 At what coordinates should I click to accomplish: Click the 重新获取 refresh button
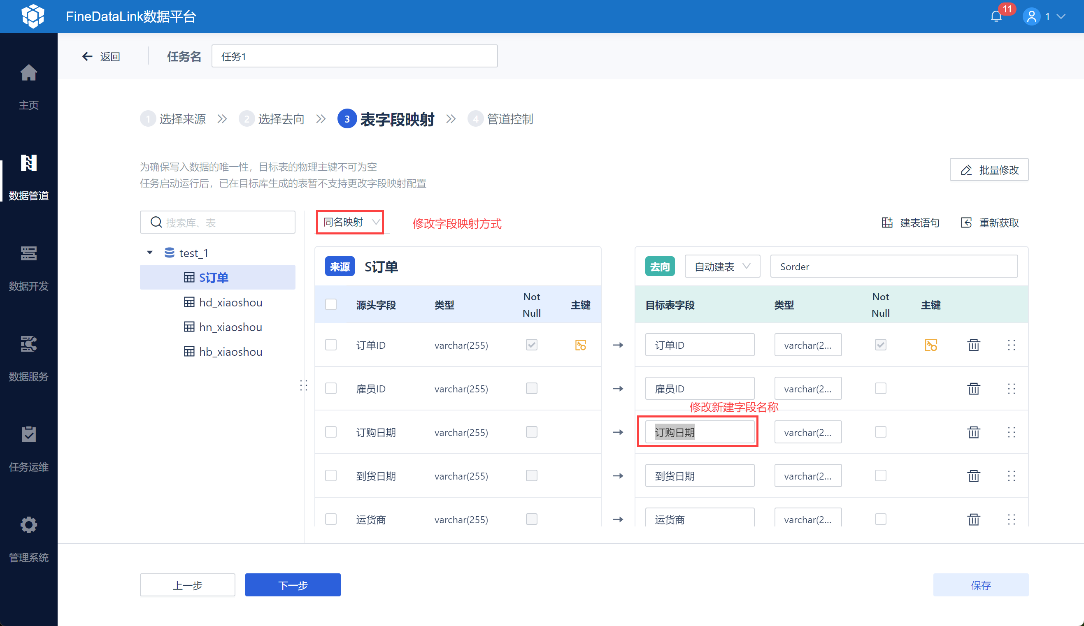(990, 223)
